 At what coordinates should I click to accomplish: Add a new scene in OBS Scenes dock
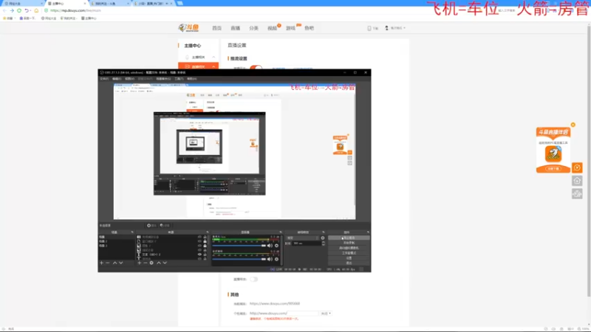click(x=101, y=263)
